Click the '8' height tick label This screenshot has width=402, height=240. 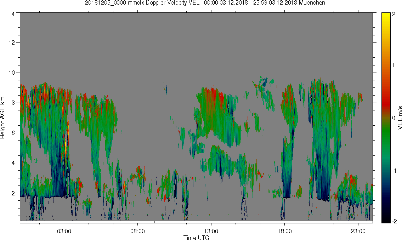[13, 103]
